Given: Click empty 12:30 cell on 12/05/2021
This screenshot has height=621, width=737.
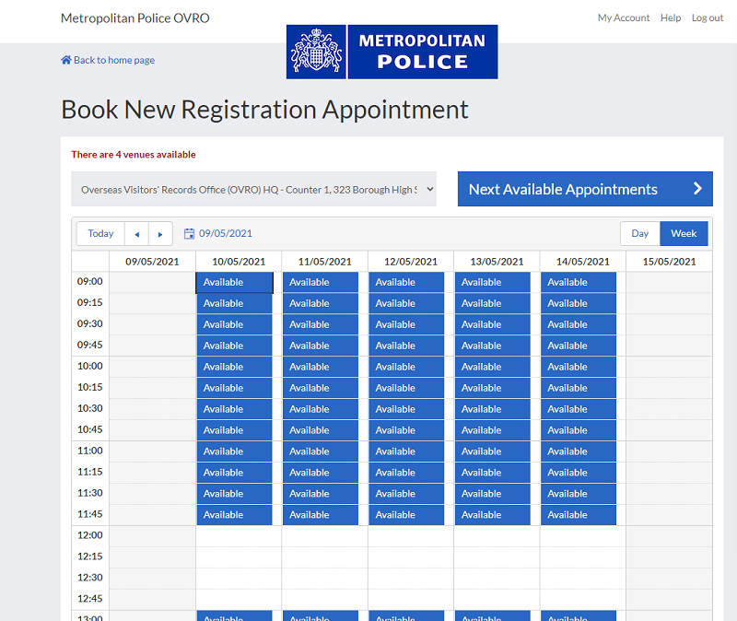Looking at the screenshot, I should 411,579.
